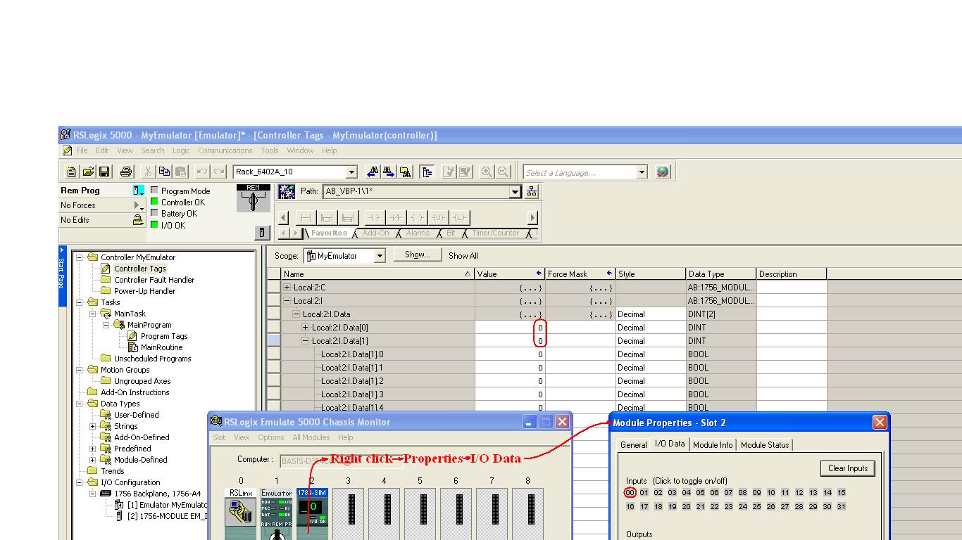
Task: Click the value cell of Local:2:I.Data[1]
Action: [x=511, y=341]
